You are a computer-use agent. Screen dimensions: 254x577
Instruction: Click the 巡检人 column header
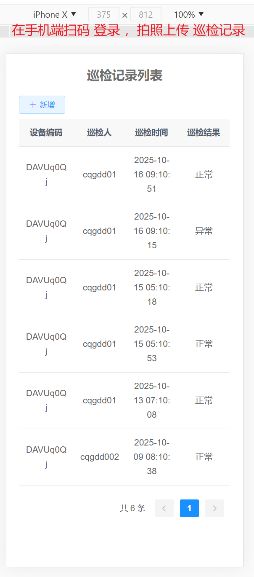tap(99, 133)
